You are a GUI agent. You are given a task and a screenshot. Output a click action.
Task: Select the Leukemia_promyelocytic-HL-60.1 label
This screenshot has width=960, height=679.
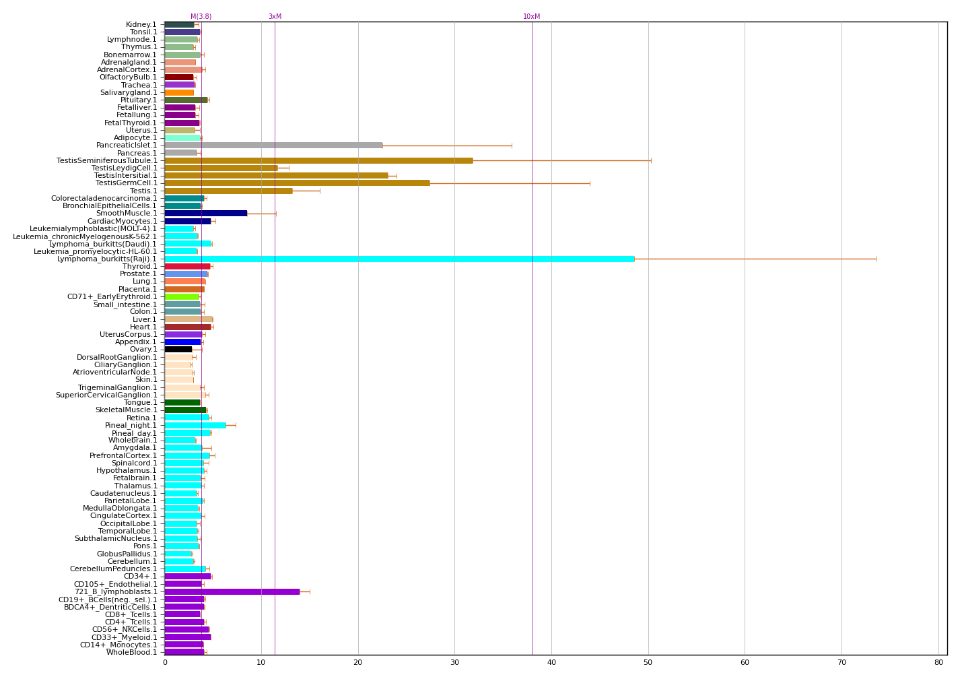point(95,251)
